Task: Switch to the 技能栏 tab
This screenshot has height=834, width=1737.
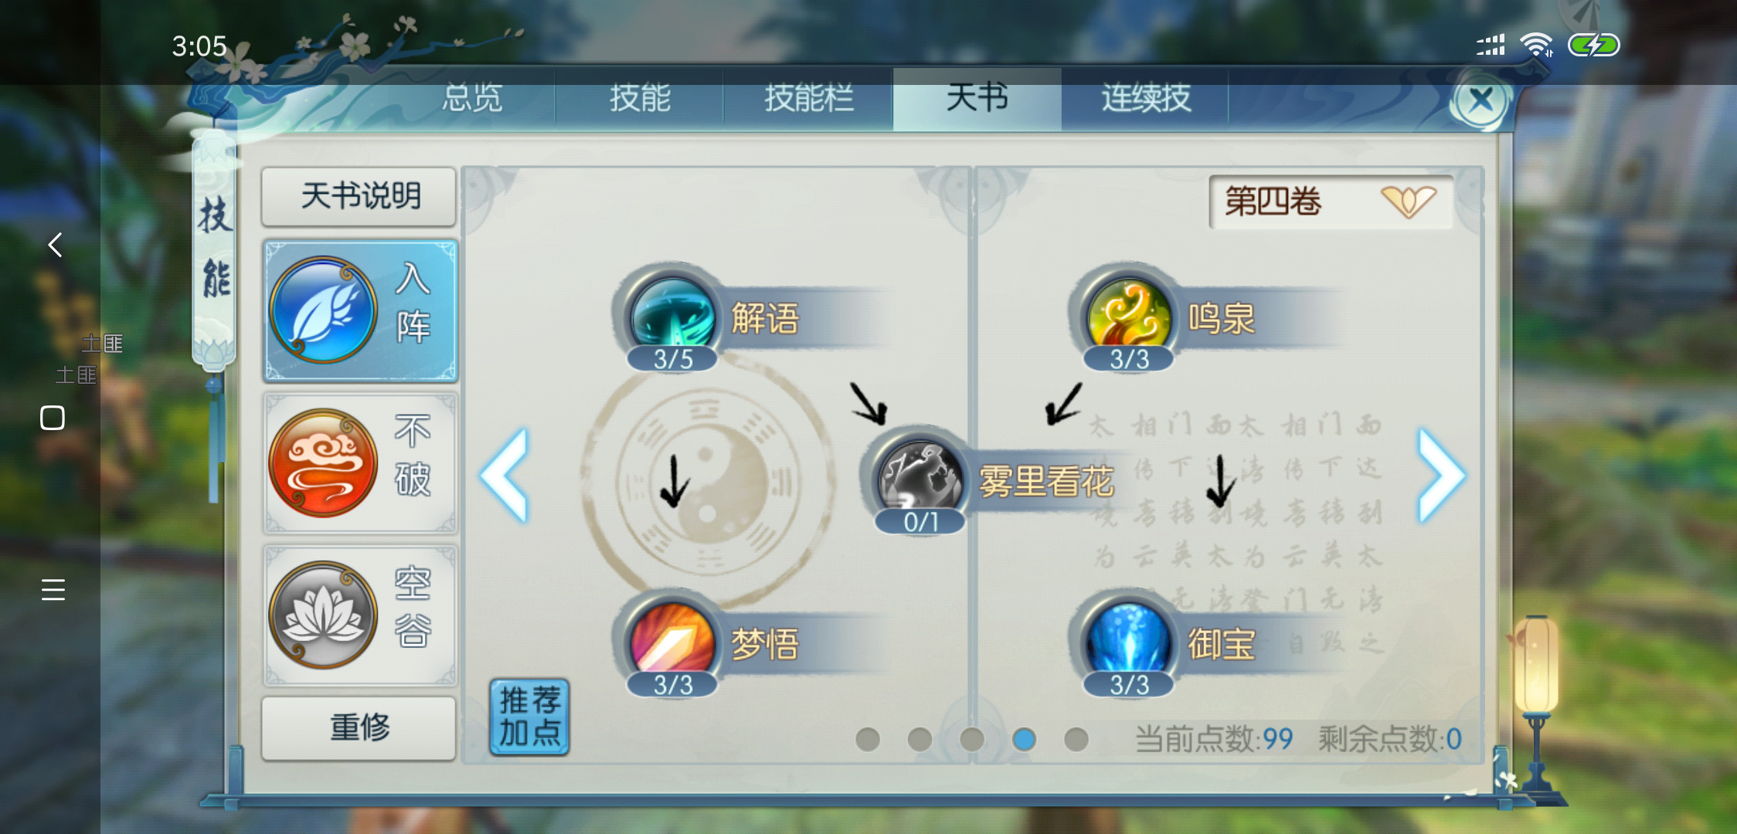Action: pos(809,98)
